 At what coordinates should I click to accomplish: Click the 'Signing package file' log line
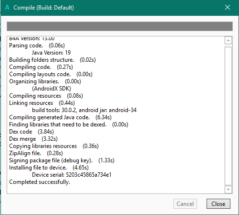point(62,160)
